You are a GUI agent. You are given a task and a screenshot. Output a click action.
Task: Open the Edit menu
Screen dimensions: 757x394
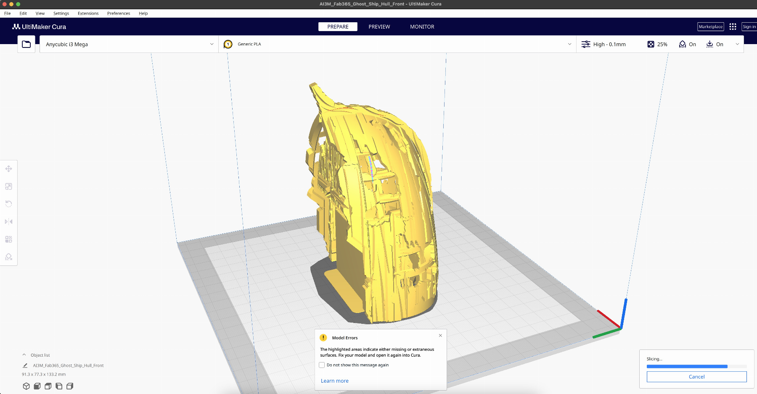click(23, 13)
